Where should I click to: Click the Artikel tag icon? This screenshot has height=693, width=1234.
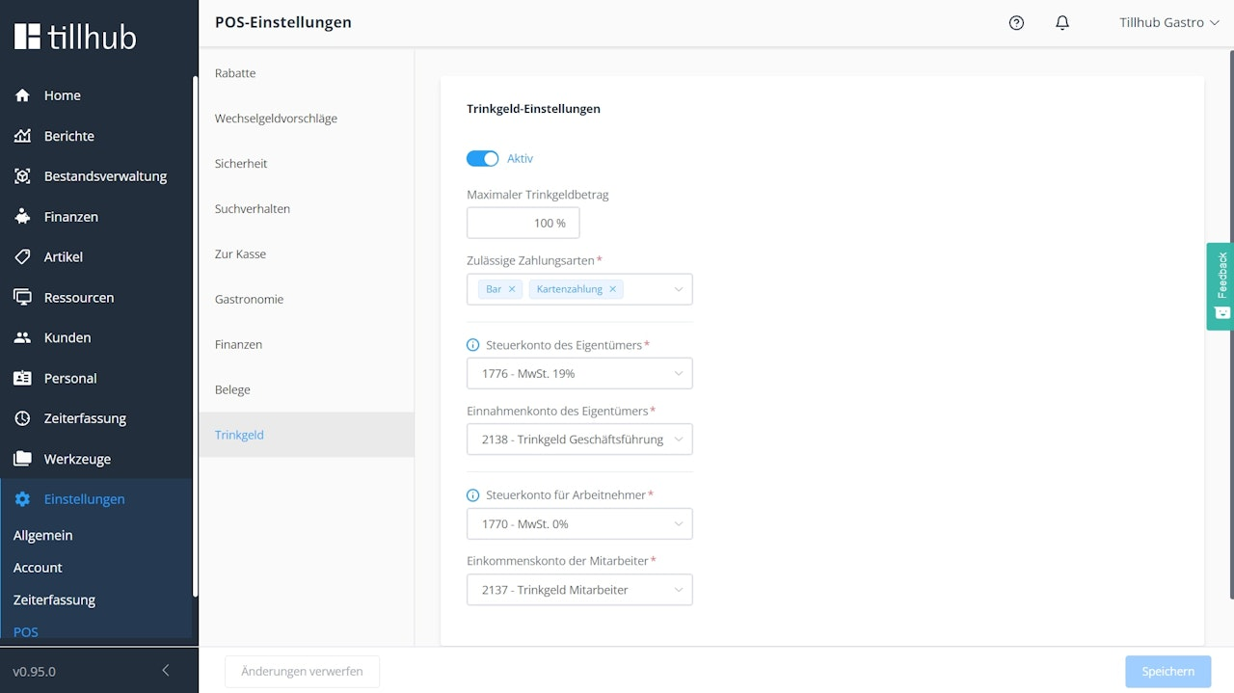tap(23, 257)
